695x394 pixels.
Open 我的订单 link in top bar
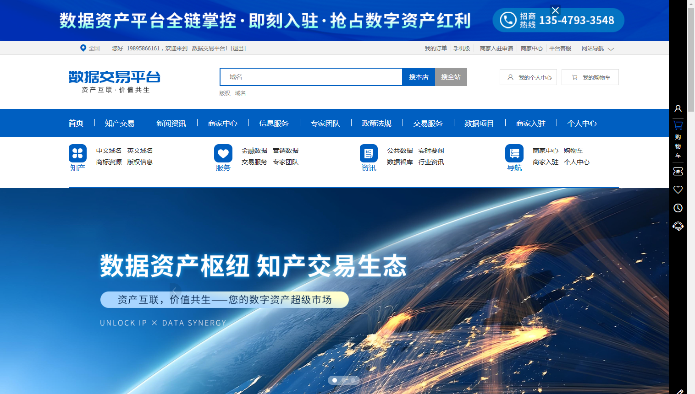(436, 49)
